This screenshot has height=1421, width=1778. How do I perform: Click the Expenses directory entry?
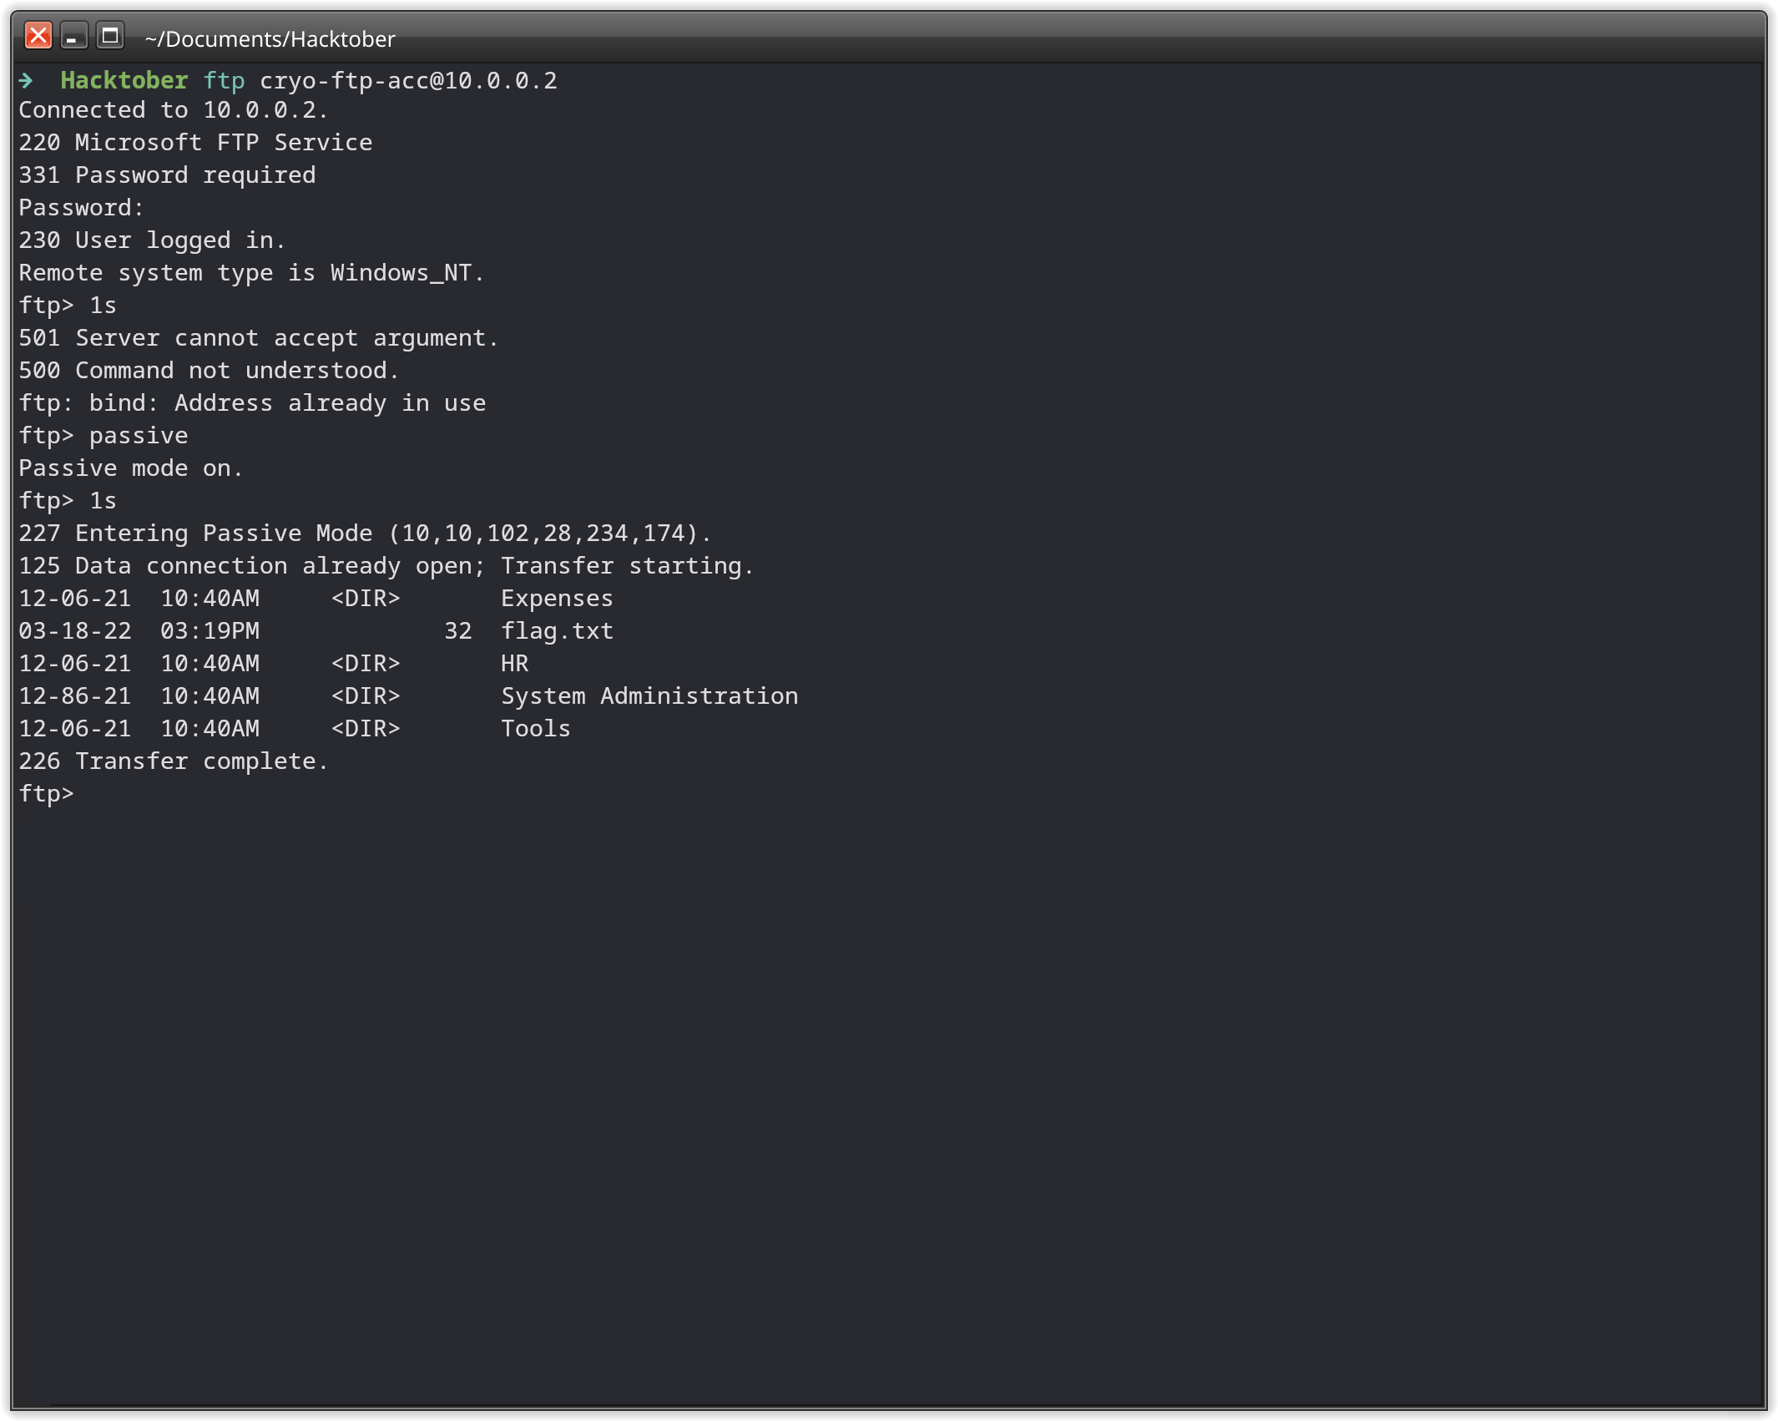tap(557, 599)
